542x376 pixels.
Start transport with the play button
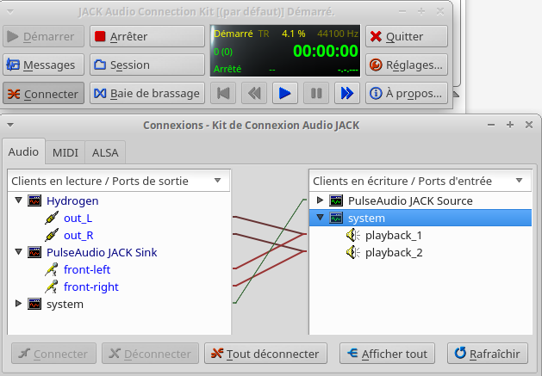click(x=285, y=93)
